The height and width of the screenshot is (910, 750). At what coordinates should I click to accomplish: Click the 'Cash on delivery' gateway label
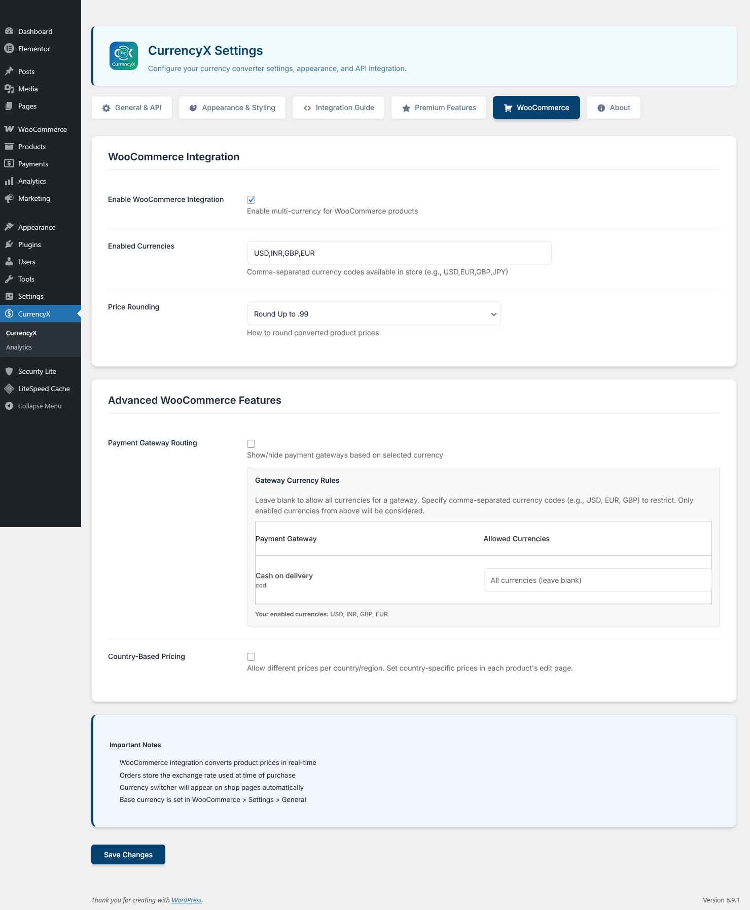pos(284,576)
